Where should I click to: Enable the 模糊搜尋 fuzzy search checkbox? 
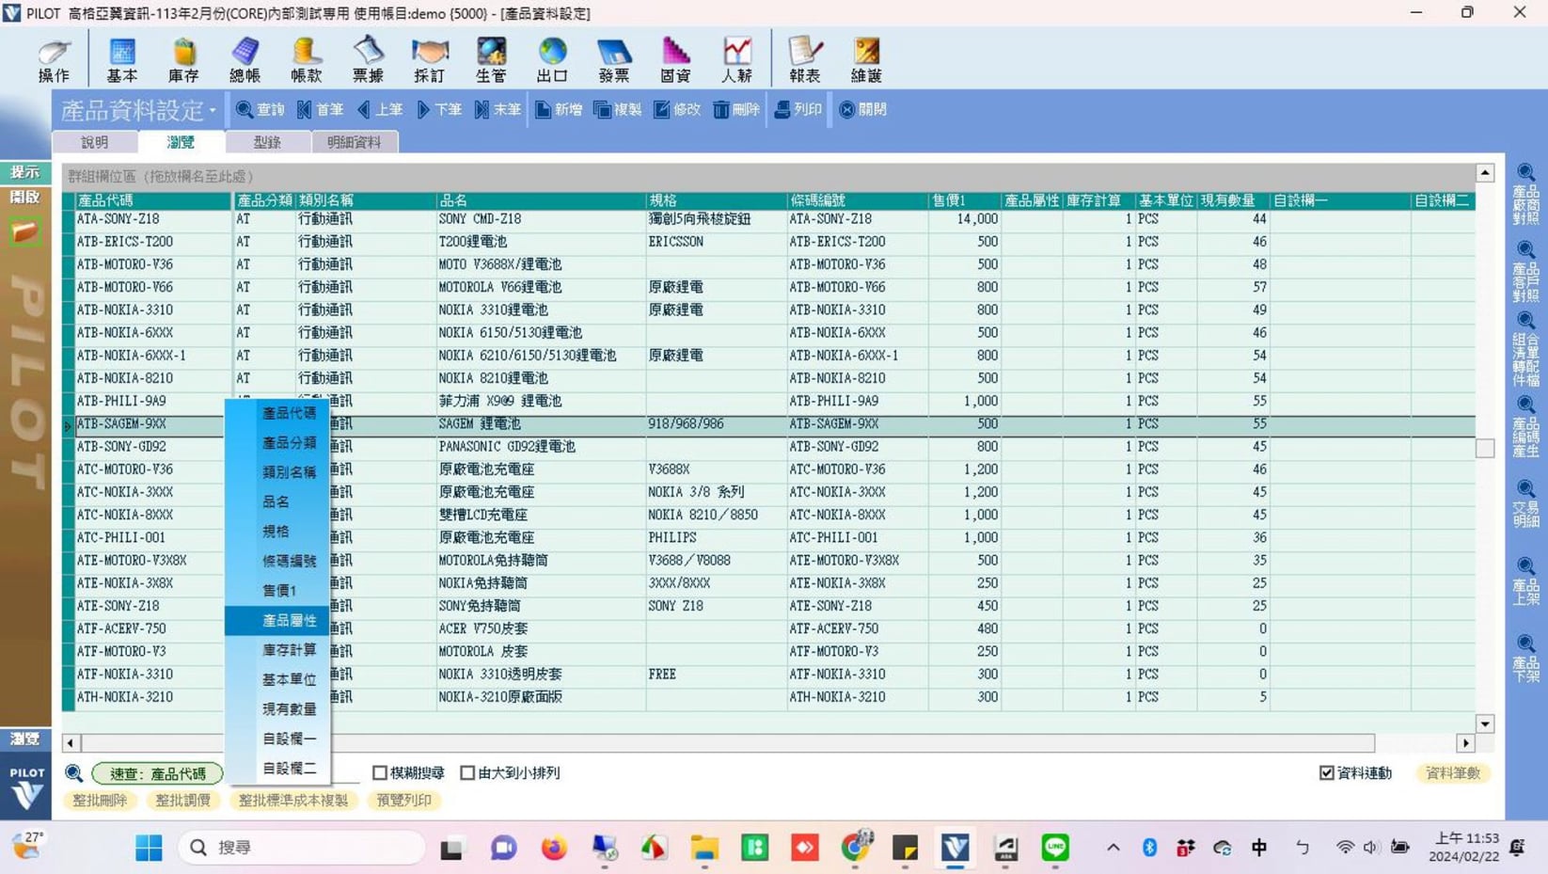click(x=380, y=773)
